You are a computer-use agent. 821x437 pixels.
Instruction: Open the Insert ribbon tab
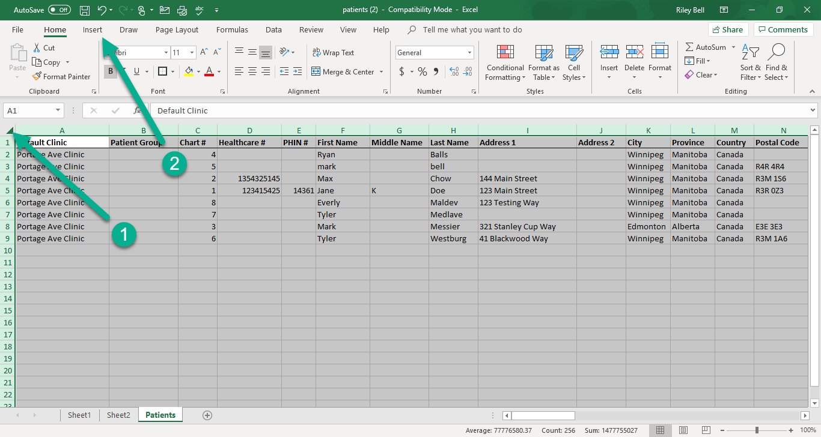(x=93, y=29)
